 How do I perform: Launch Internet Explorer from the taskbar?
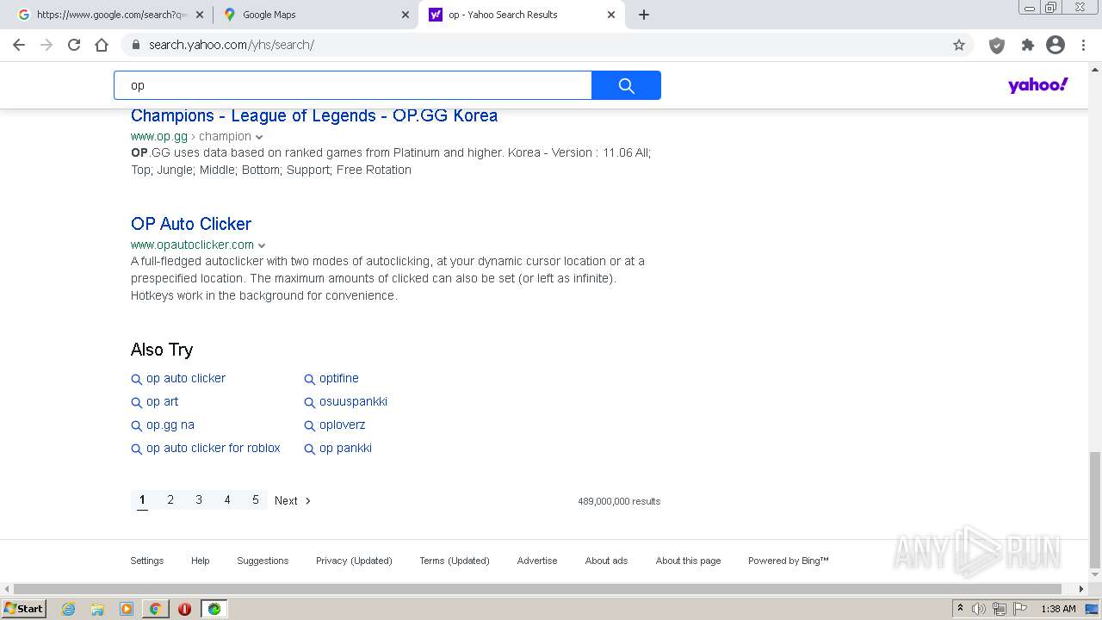pyautogui.click(x=68, y=609)
